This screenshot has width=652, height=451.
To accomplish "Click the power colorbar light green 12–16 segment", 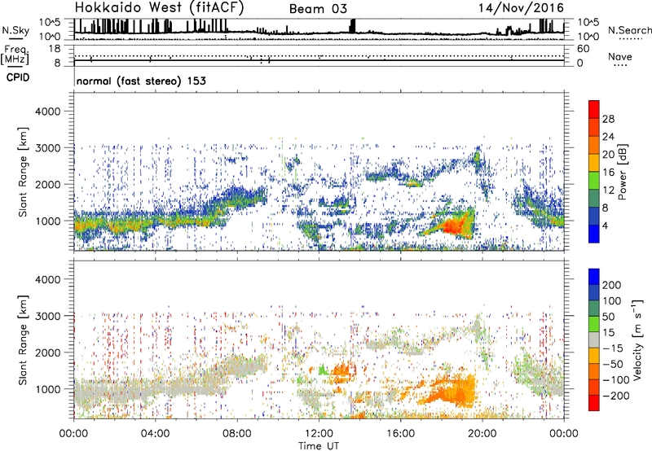I will [x=594, y=180].
